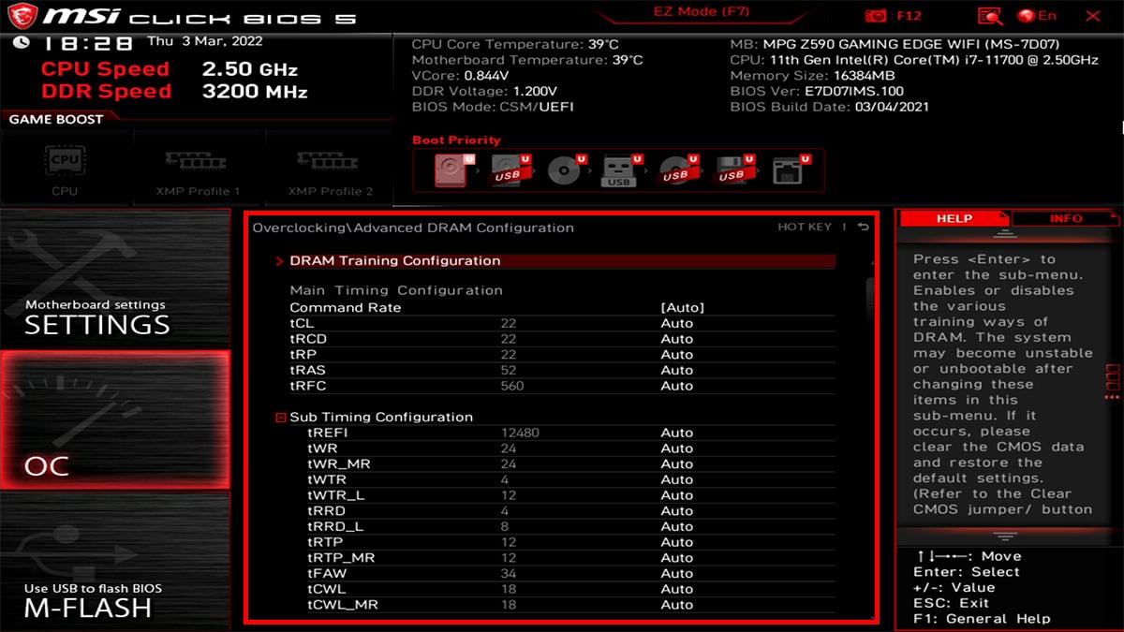Click the tFAW current value 34
This screenshot has height=632, width=1124.
pos(509,574)
